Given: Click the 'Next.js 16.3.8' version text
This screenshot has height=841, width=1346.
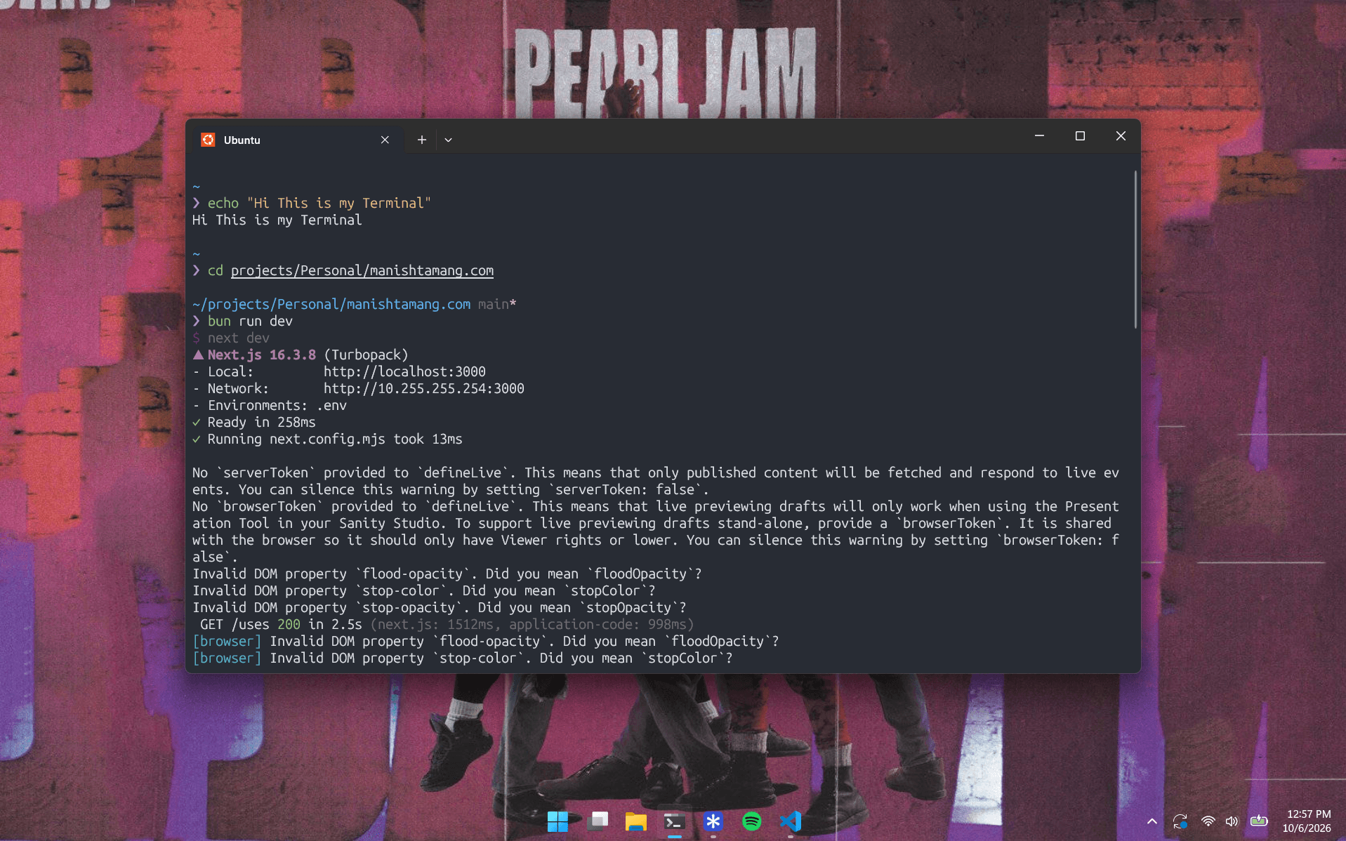Looking at the screenshot, I should pos(261,355).
